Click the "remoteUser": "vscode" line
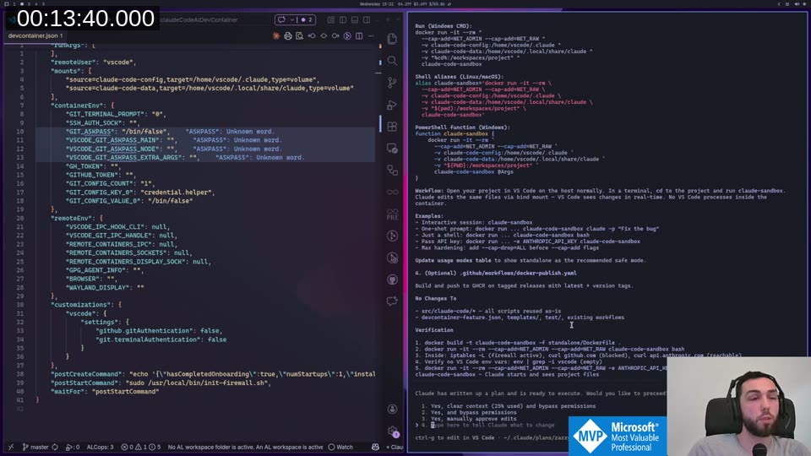This screenshot has width=811, height=456. (x=93, y=62)
